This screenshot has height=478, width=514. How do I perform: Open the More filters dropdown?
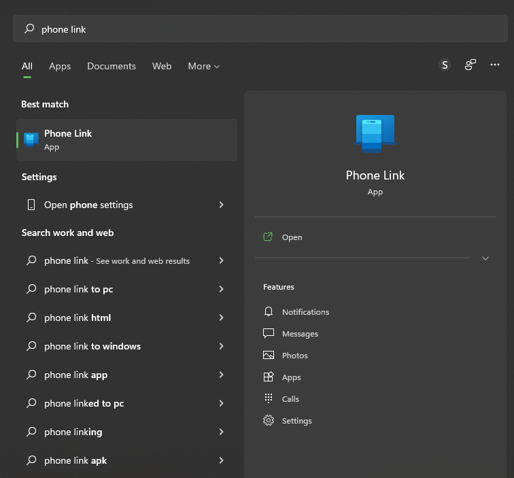pyautogui.click(x=203, y=66)
